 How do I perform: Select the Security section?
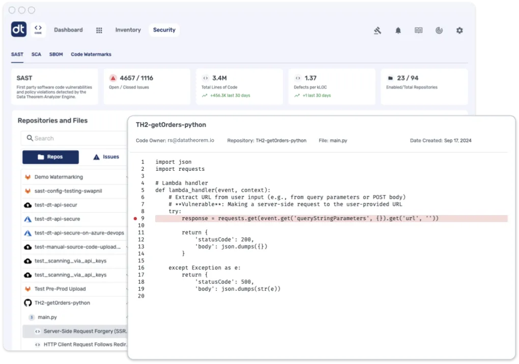point(164,30)
